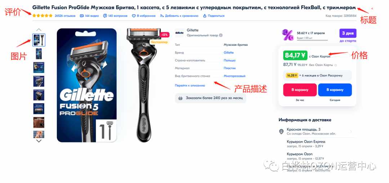389x183 pixels.
Task: Click Добавить к сравнению compare icon
Action: pyautogui.click(x=162, y=16)
